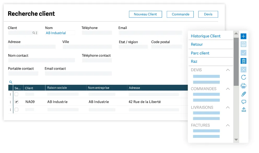
Task: Click the save floppy disk icon
Action: pyautogui.click(x=243, y=44)
